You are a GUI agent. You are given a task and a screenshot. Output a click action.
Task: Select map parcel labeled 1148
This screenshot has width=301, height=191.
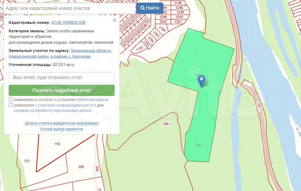point(178,3)
